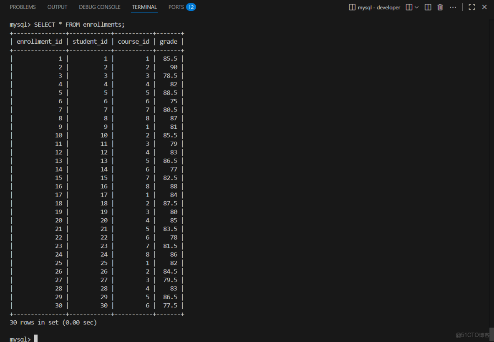Click grade value 77 in row 14
This screenshot has width=494, height=342.
pos(174,169)
